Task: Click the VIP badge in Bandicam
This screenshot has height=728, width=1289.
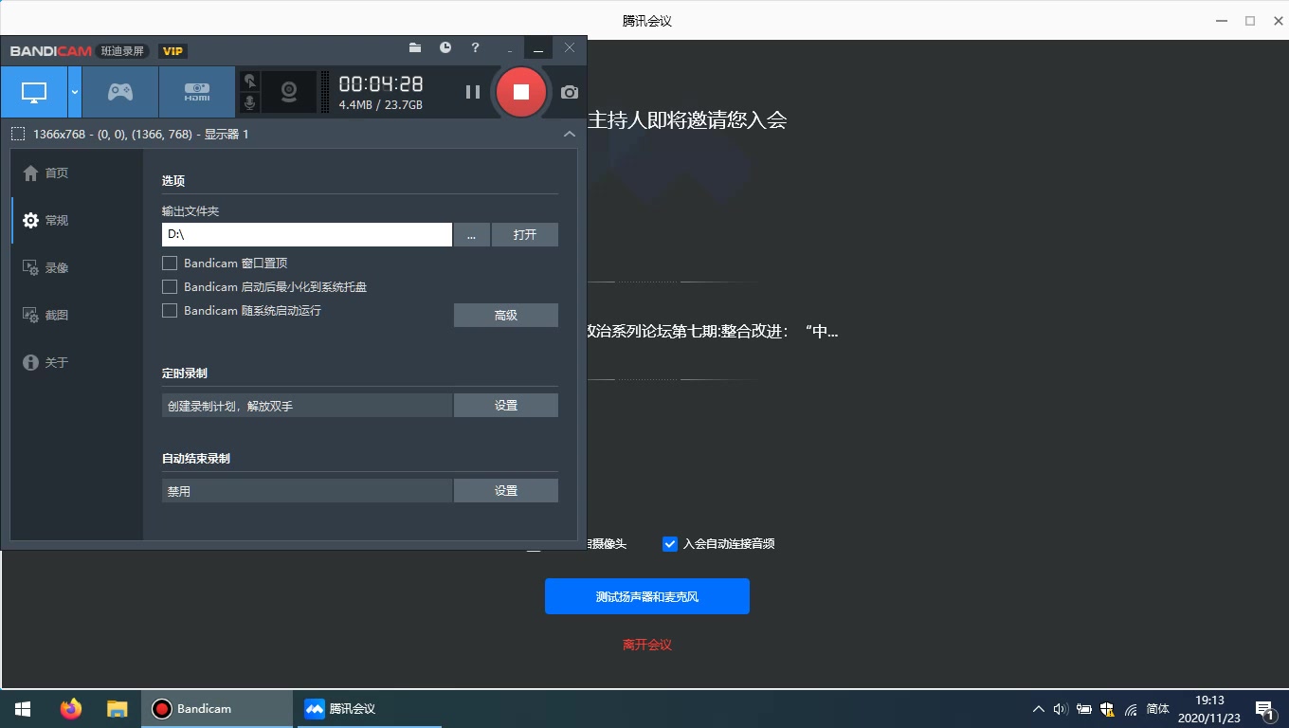Action: point(172,51)
